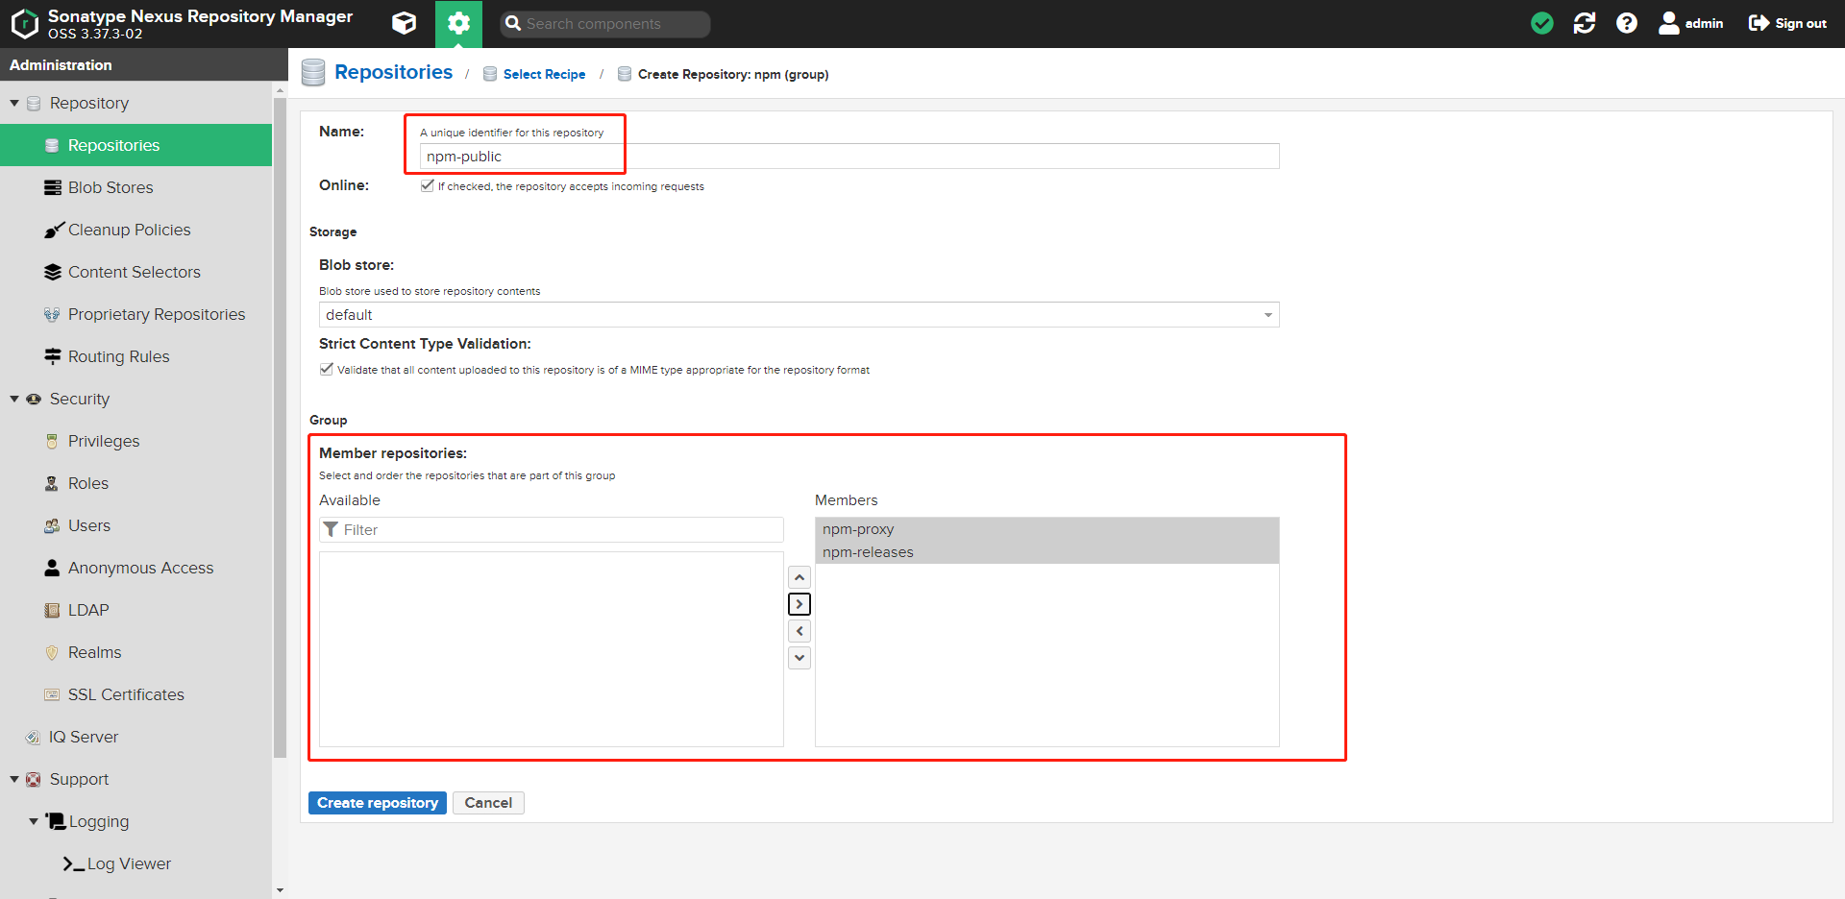Click the add to Members right-arrow button
This screenshot has height=899, width=1845.
[799, 604]
